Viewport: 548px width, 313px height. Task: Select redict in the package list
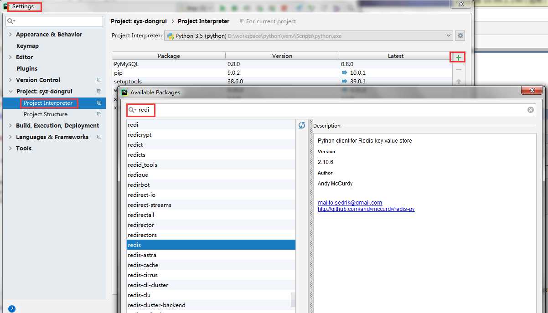(211, 144)
